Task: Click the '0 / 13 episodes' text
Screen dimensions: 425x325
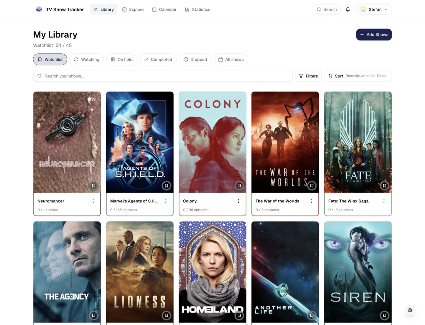Action: click(x=341, y=210)
